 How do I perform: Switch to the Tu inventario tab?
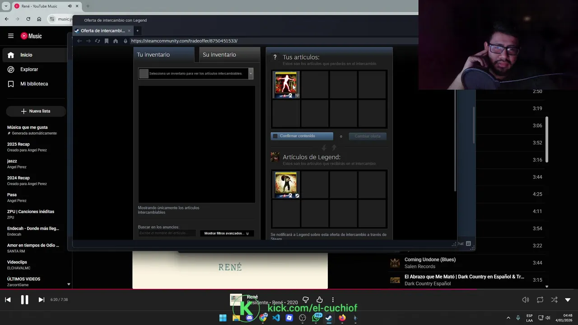tap(163, 55)
